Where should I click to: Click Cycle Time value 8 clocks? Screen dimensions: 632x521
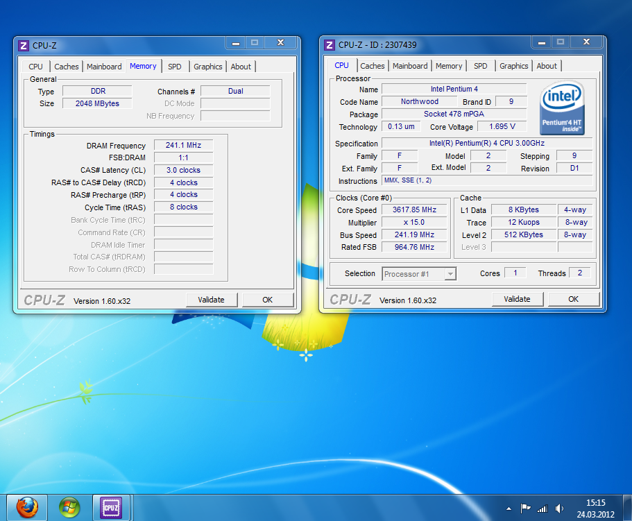pos(183,207)
